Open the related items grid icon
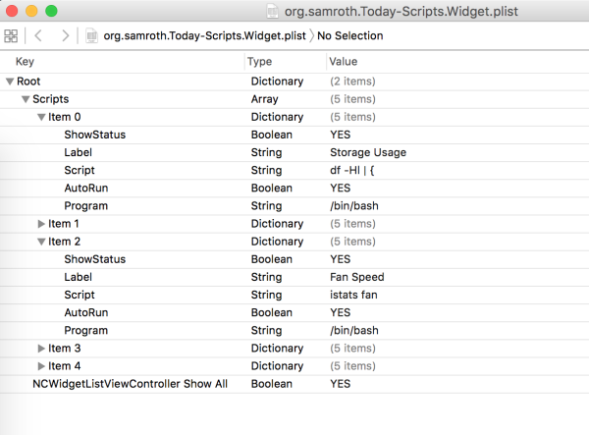The image size is (589, 435). point(11,35)
